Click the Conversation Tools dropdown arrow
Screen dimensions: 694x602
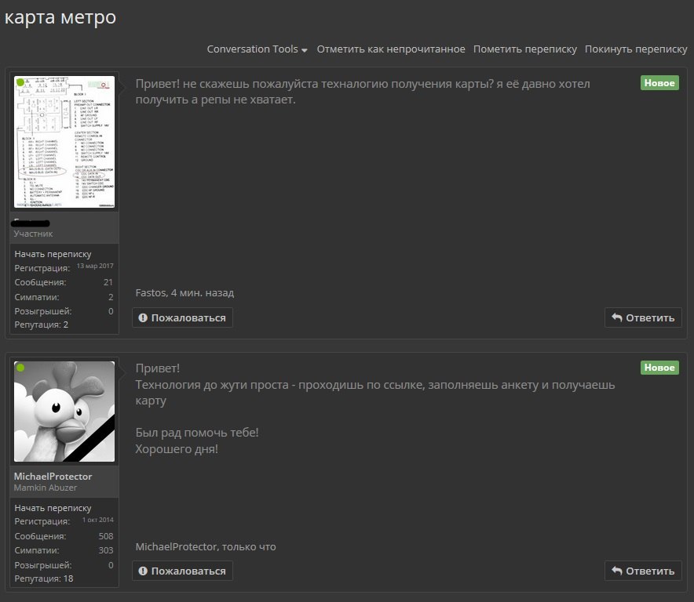pyautogui.click(x=305, y=50)
